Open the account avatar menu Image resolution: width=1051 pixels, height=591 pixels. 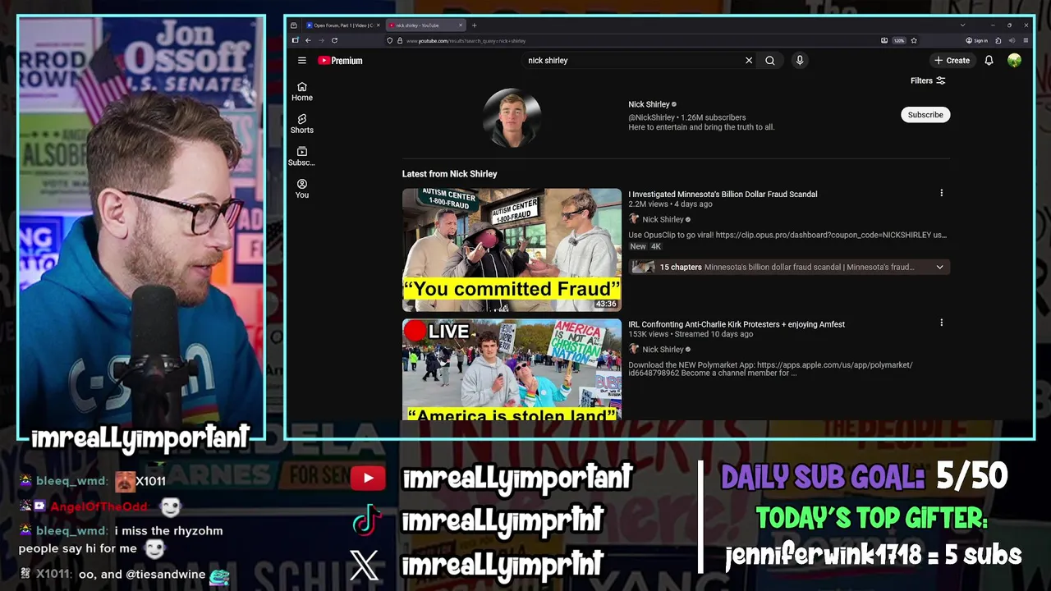1015,61
